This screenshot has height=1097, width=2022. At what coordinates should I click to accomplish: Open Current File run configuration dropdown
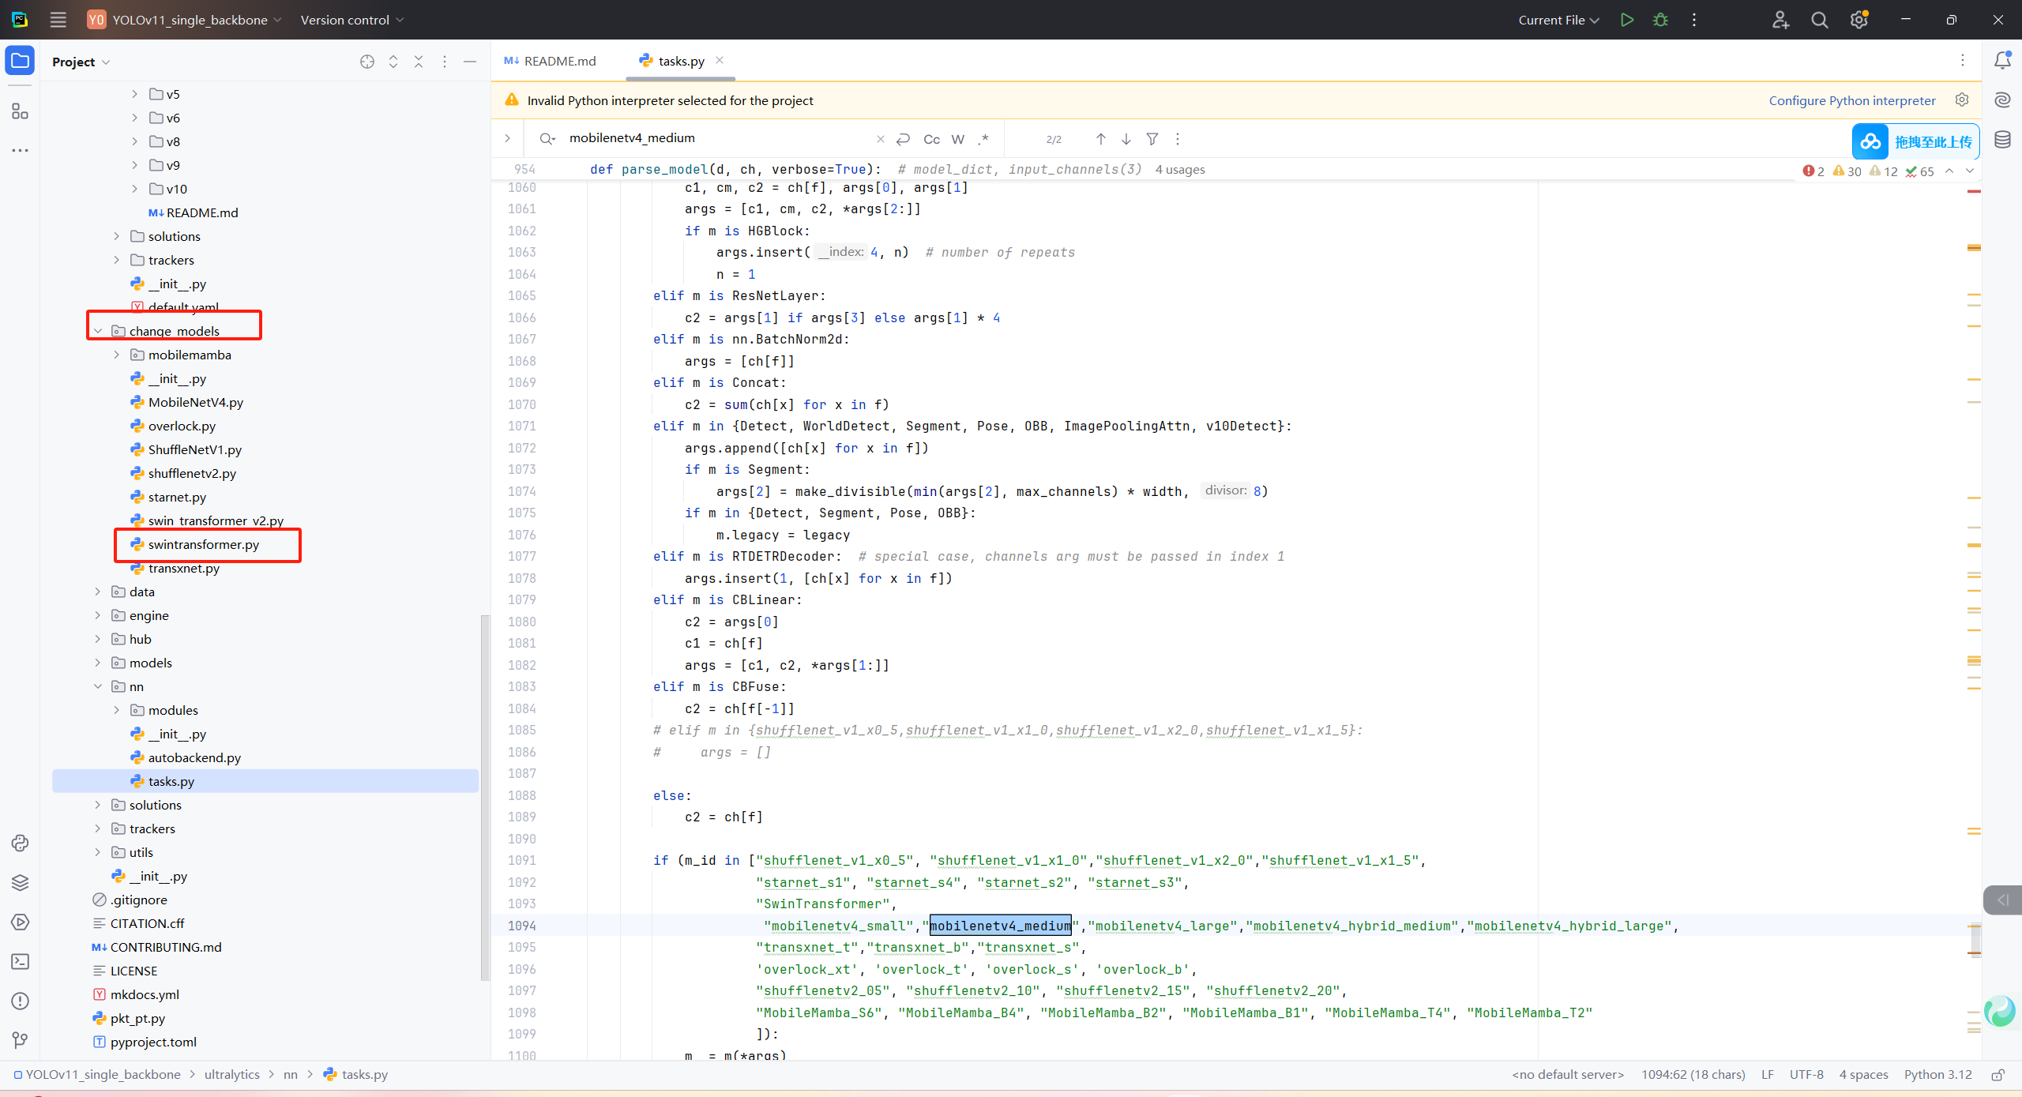pyautogui.click(x=1558, y=20)
